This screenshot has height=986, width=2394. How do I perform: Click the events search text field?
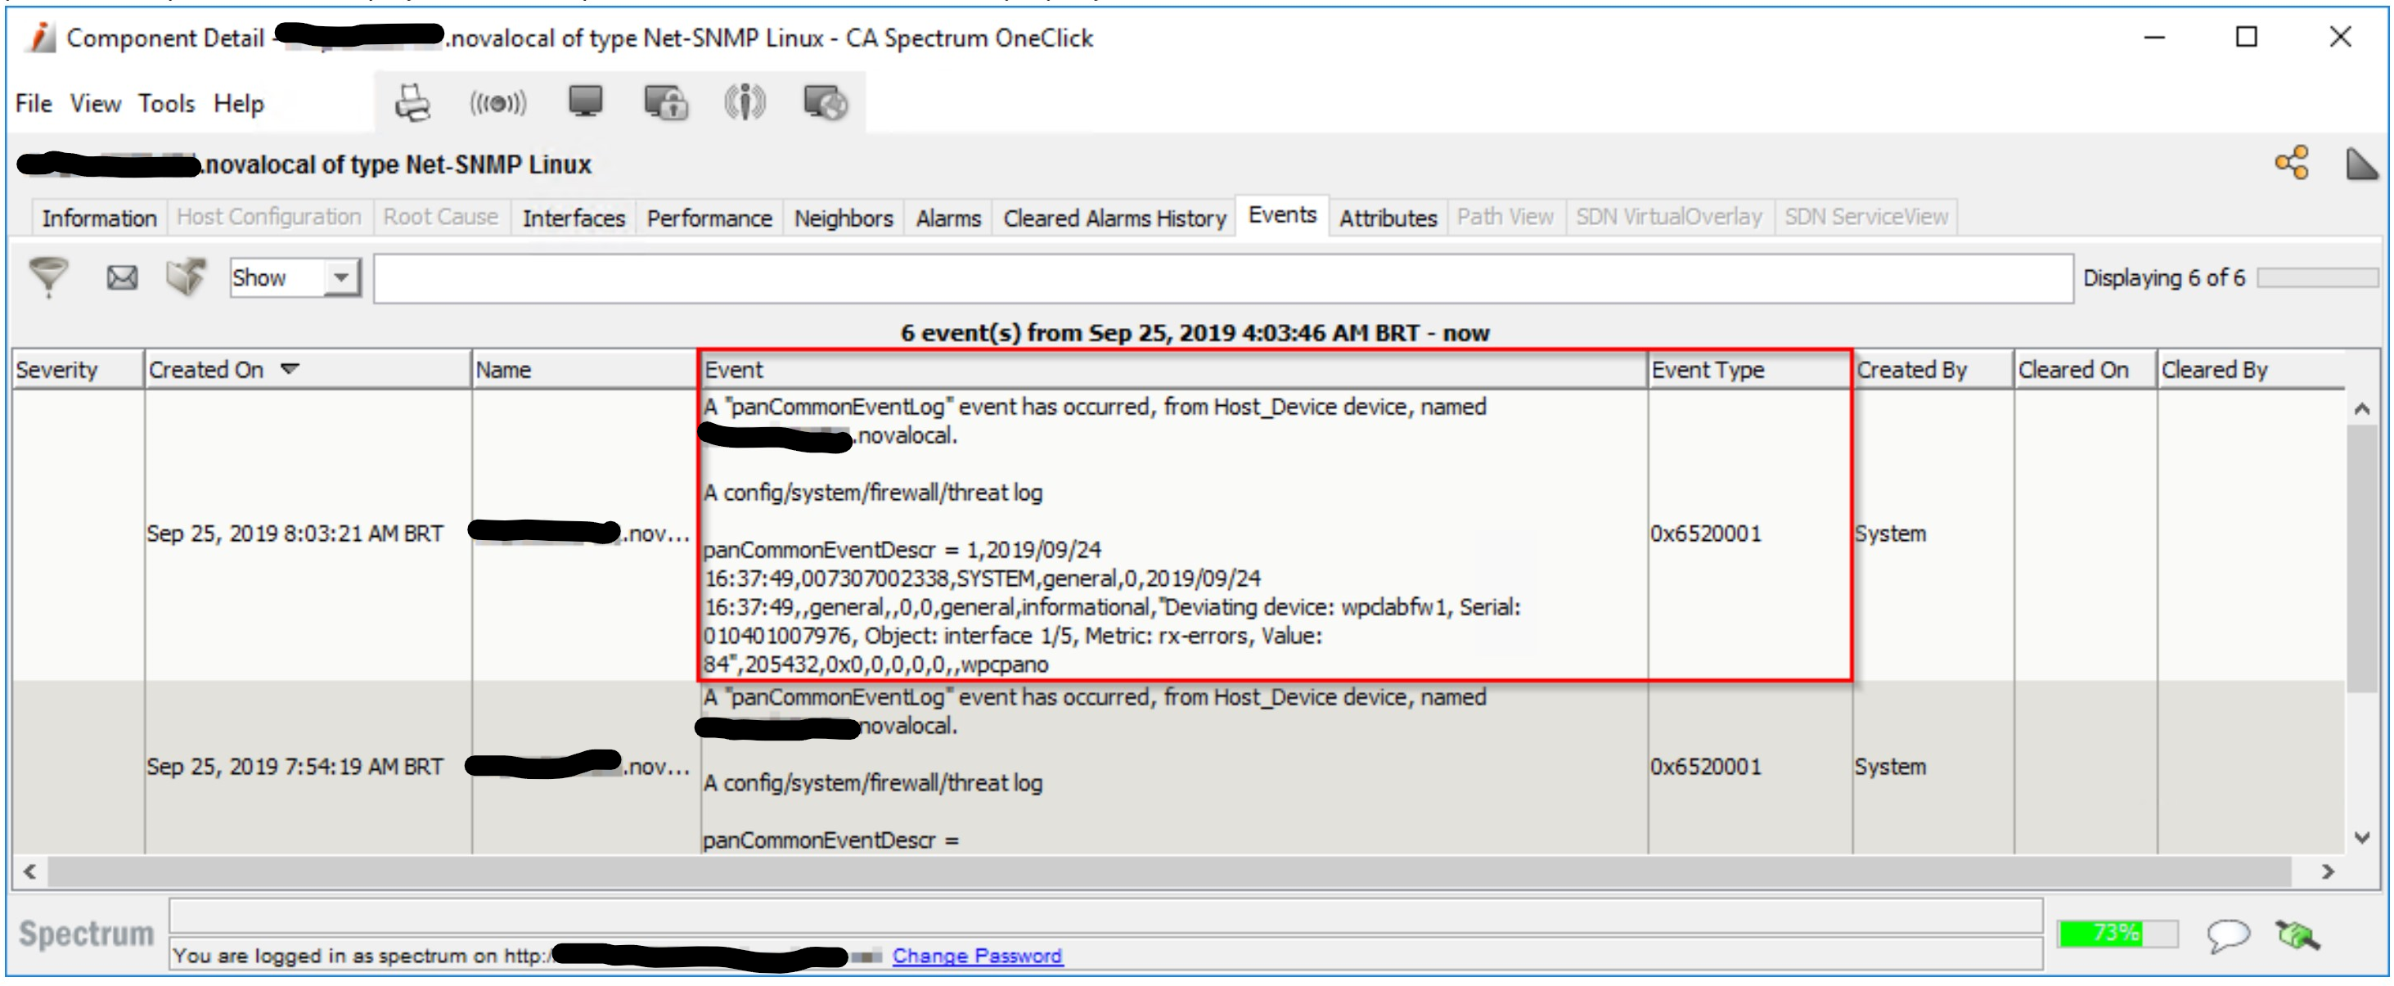1222,278
